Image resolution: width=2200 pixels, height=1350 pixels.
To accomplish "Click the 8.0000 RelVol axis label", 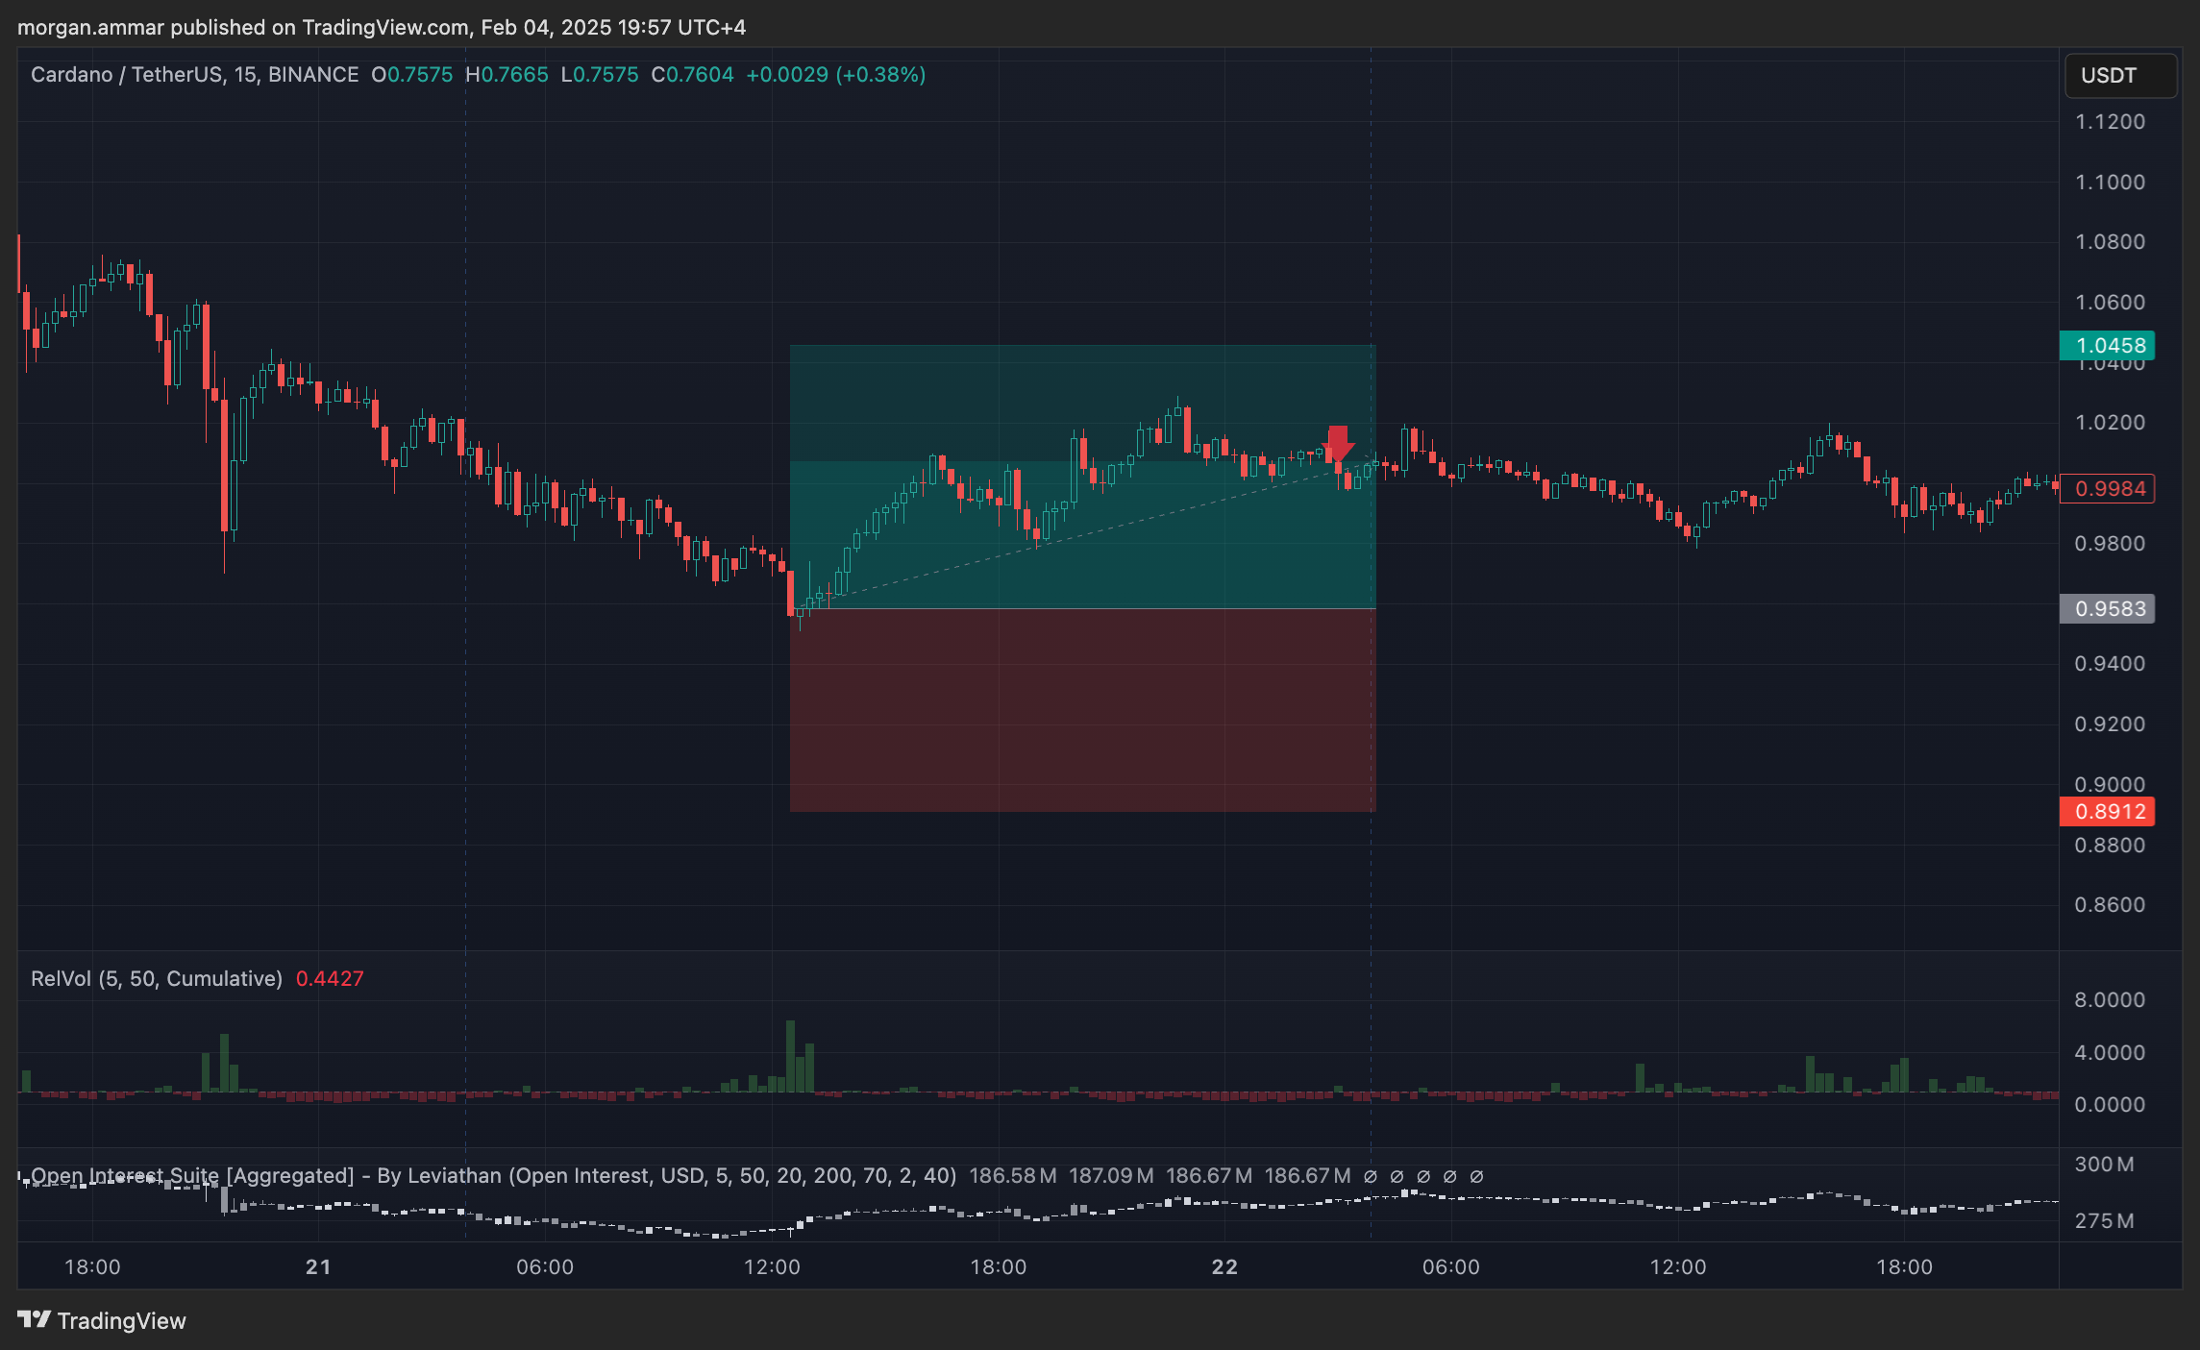I will click(x=2110, y=1000).
